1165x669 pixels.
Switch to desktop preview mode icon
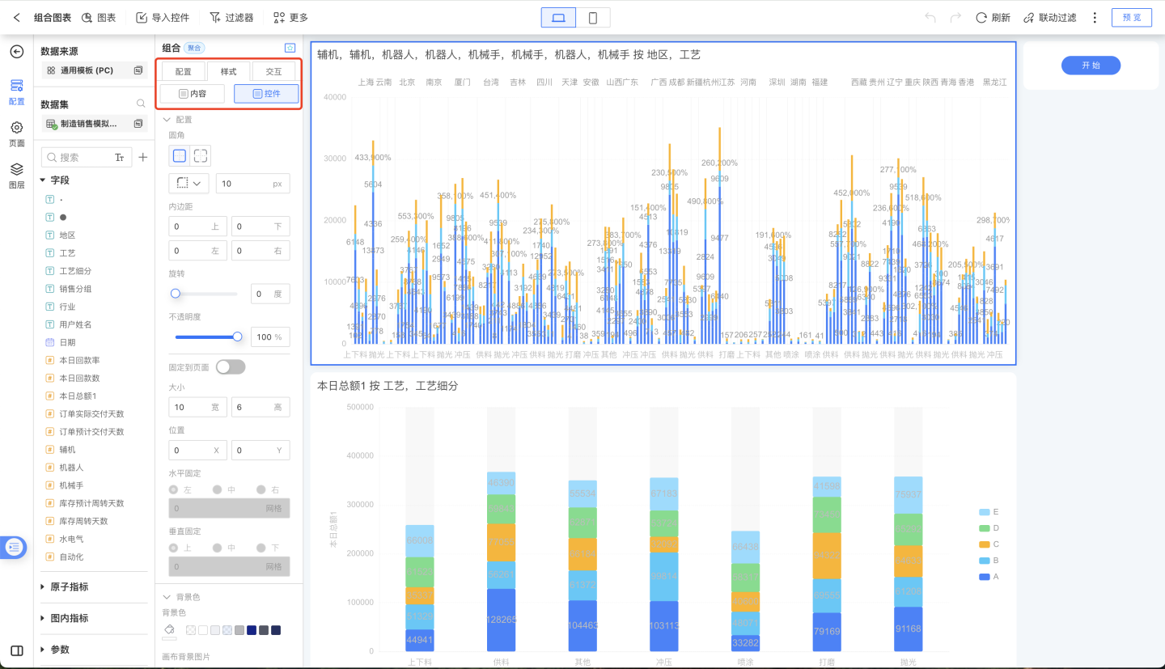point(558,17)
